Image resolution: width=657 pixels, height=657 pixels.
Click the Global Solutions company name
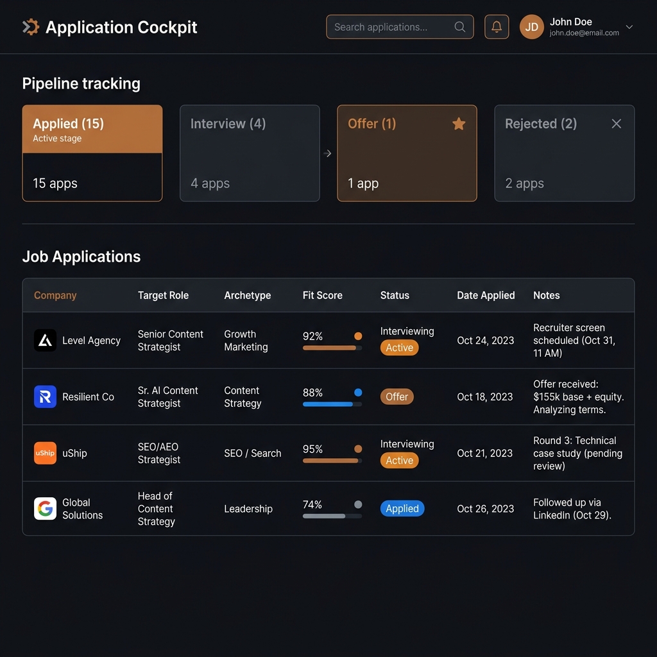[x=83, y=508]
